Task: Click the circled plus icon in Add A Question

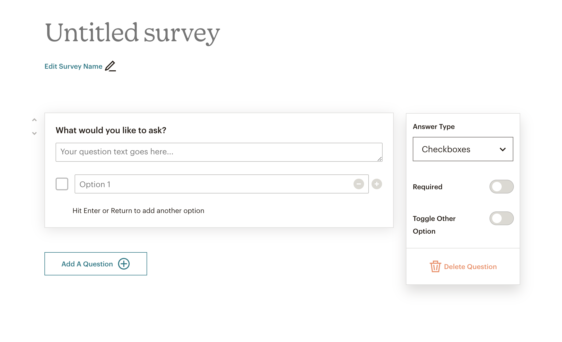Action: [x=124, y=264]
